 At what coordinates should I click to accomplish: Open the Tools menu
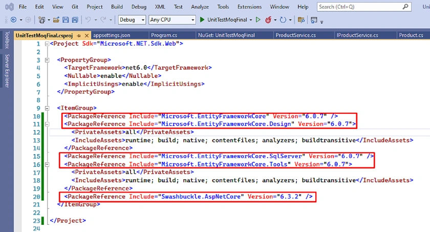pyautogui.click(x=223, y=7)
